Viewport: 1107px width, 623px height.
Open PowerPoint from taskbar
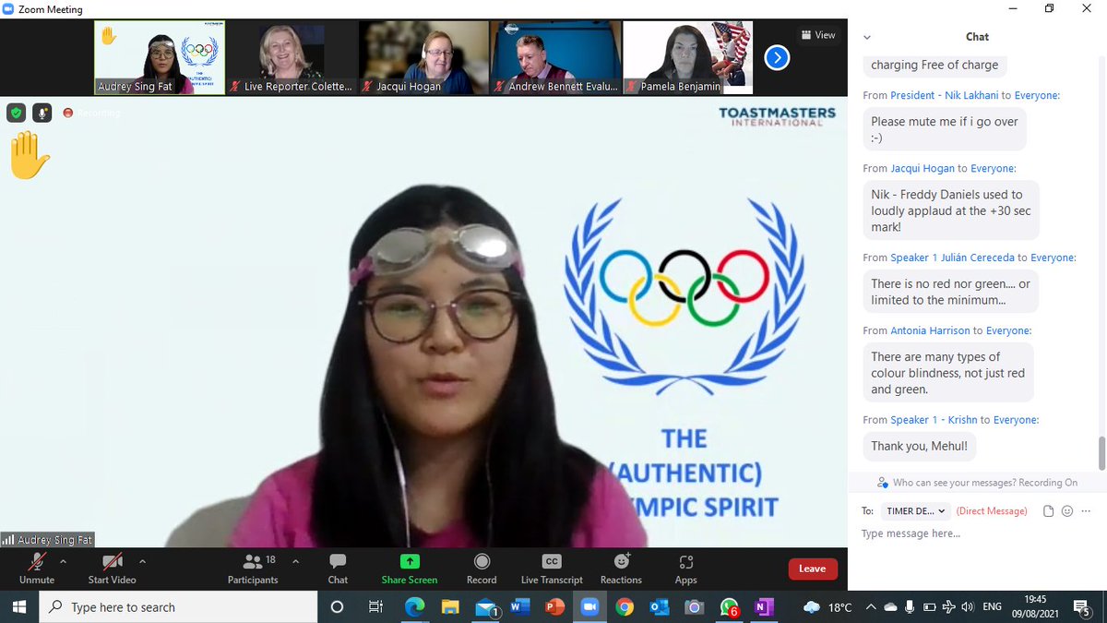554,607
